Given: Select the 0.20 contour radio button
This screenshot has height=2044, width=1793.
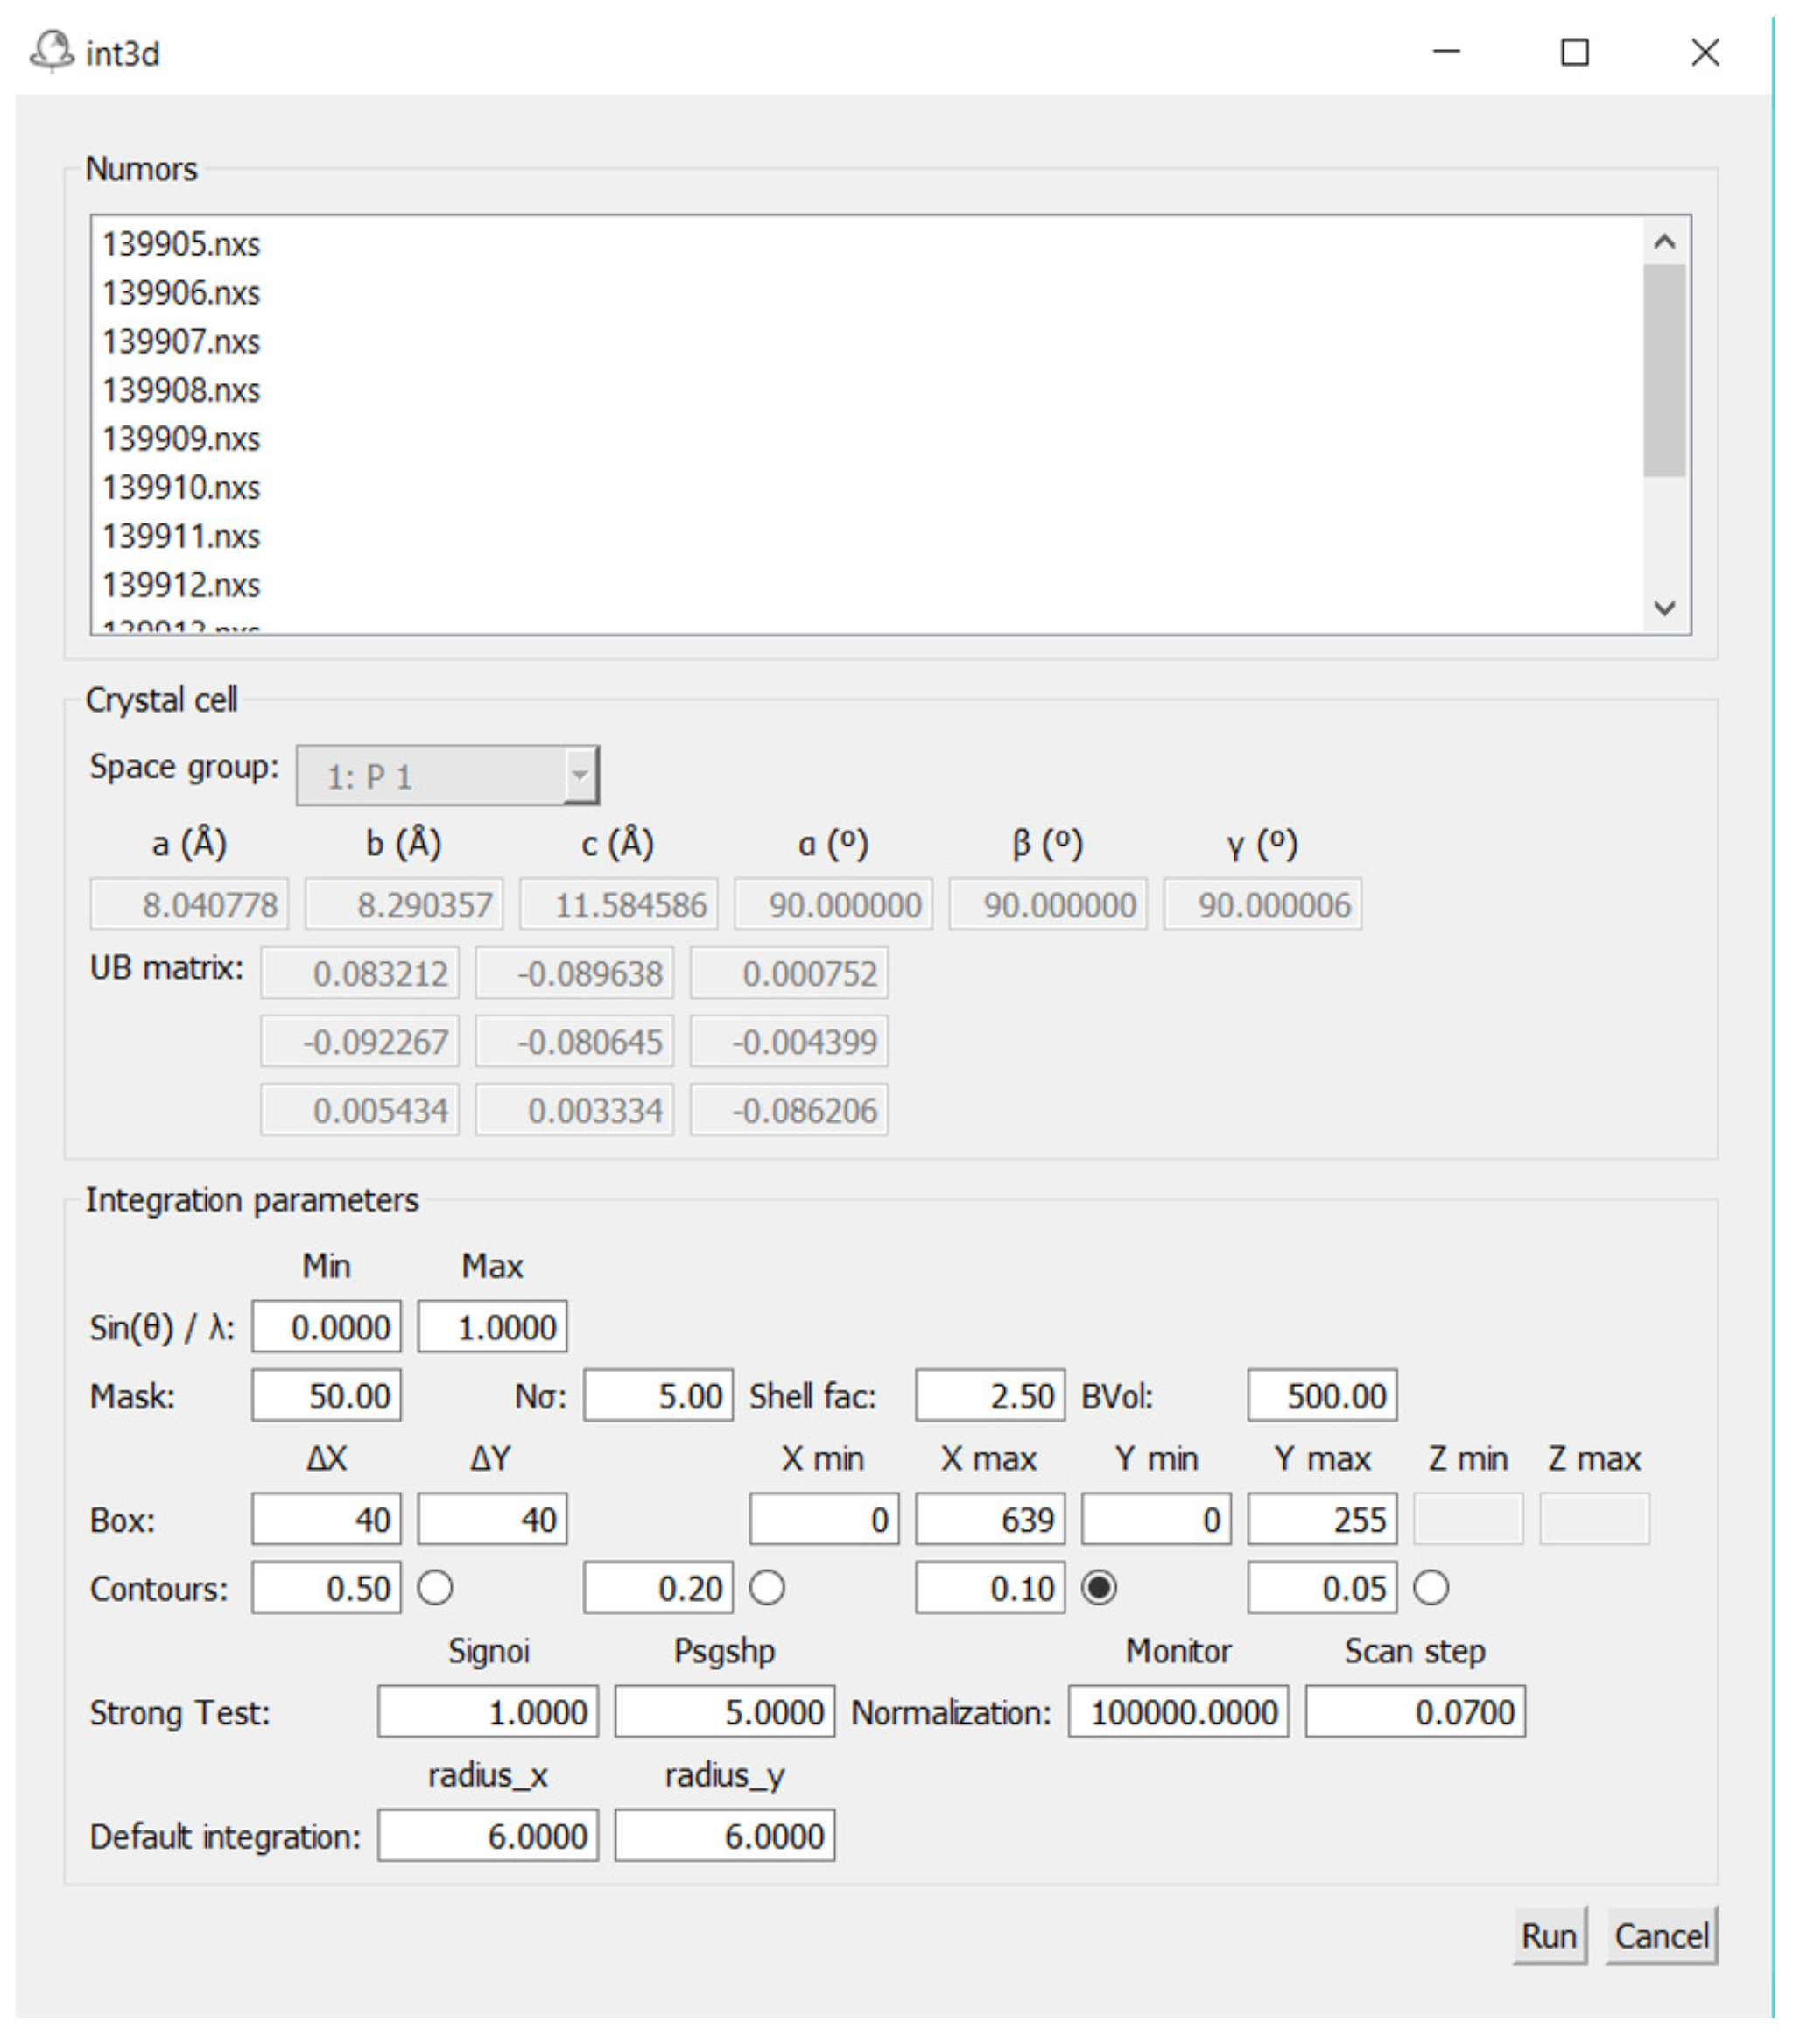Looking at the screenshot, I should tap(767, 1587).
